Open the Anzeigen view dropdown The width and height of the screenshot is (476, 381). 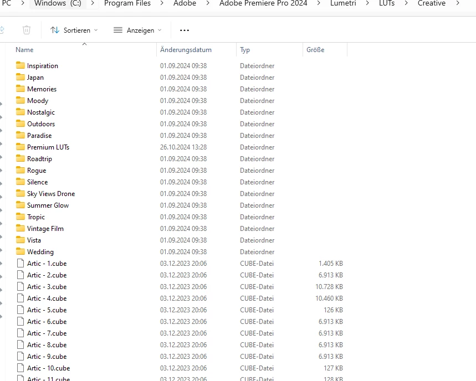coord(137,30)
